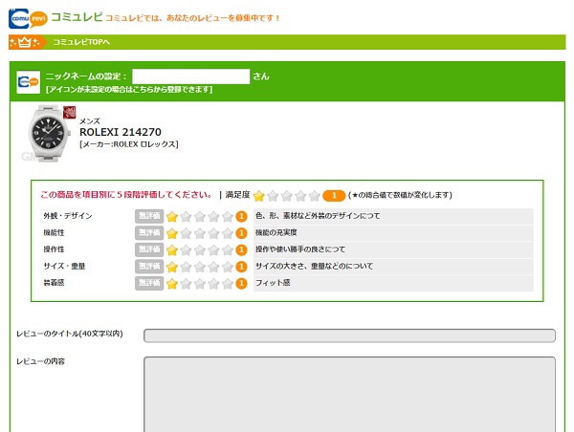Set 操作性 rating to four stars
Screen dimensions: 574x432
pyautogui.click(x=214, y=249)
